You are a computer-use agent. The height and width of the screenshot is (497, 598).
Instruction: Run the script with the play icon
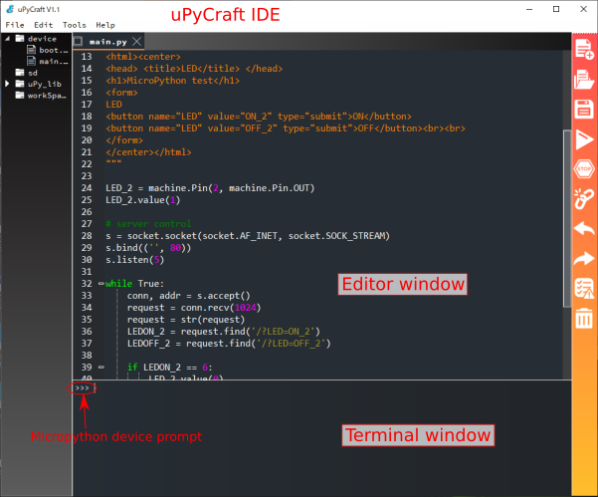(584, 139)
